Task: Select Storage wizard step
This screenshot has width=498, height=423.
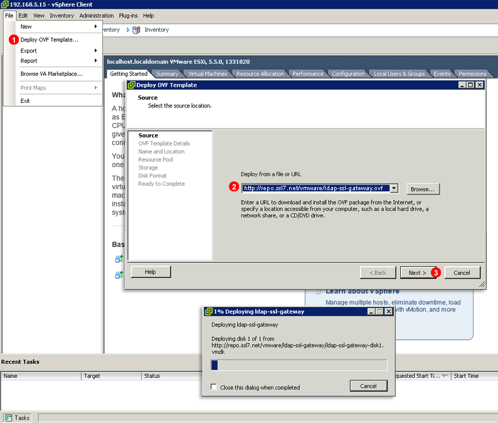Action: tap(147, 168)
